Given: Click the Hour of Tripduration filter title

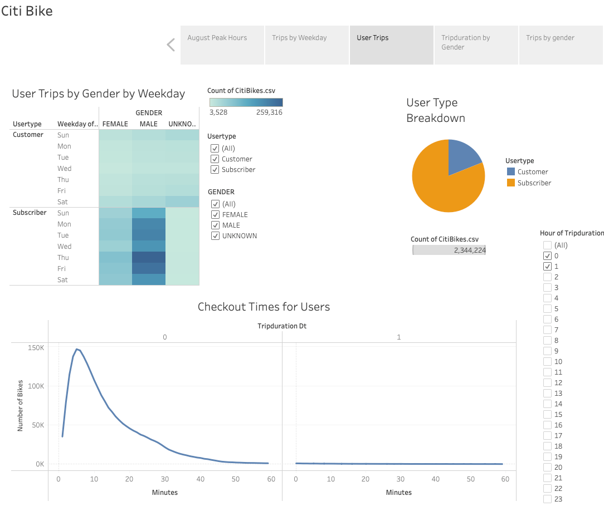Looking at the screenshot, I should [x=572, y=233].
